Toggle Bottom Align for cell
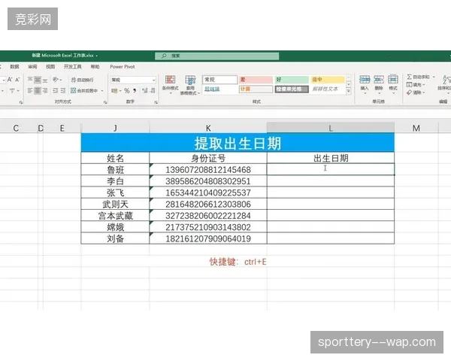This screenshot has width=451, height=361. (45, 80)
